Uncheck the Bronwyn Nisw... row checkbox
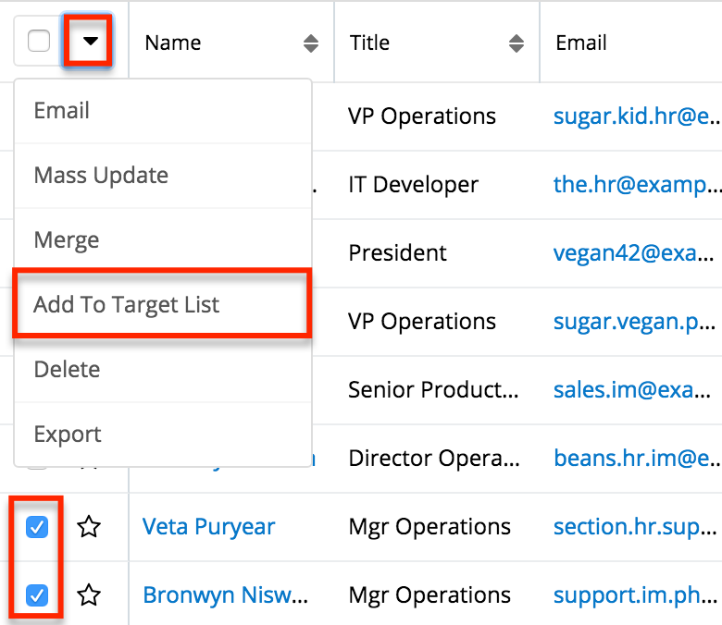 (x=38, y=595)
